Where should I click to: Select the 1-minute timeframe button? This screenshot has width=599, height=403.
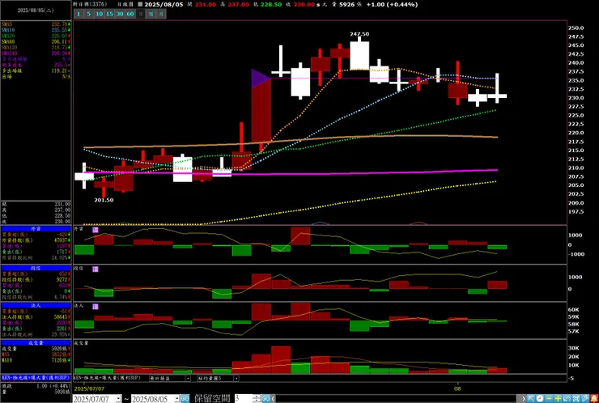click(79, 14)
